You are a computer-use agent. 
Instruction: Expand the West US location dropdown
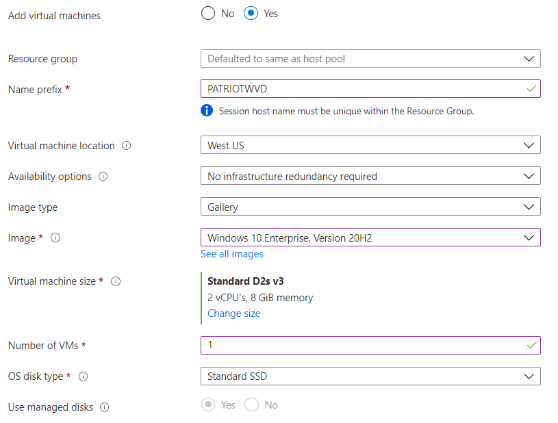click(x=370, y=146)
